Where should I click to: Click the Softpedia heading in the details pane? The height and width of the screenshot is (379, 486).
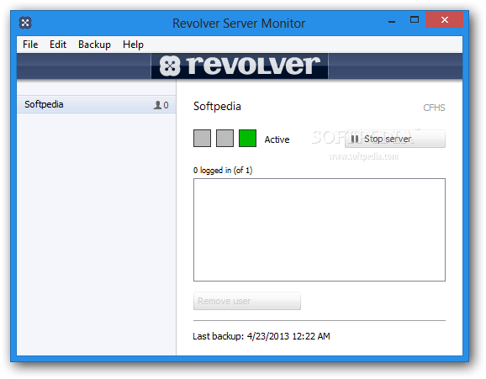(x=217, y=106)
